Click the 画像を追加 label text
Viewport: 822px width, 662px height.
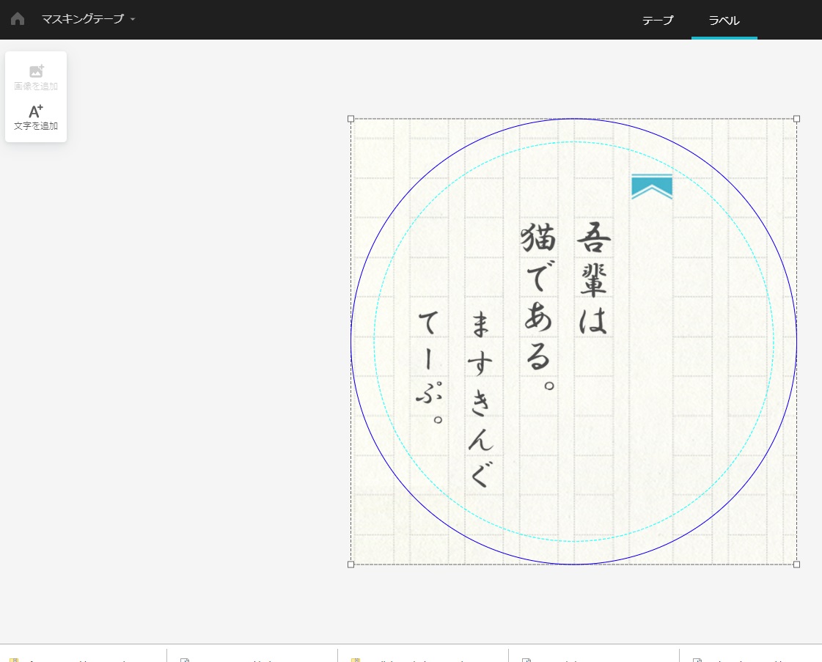click(x=35, y=85)
